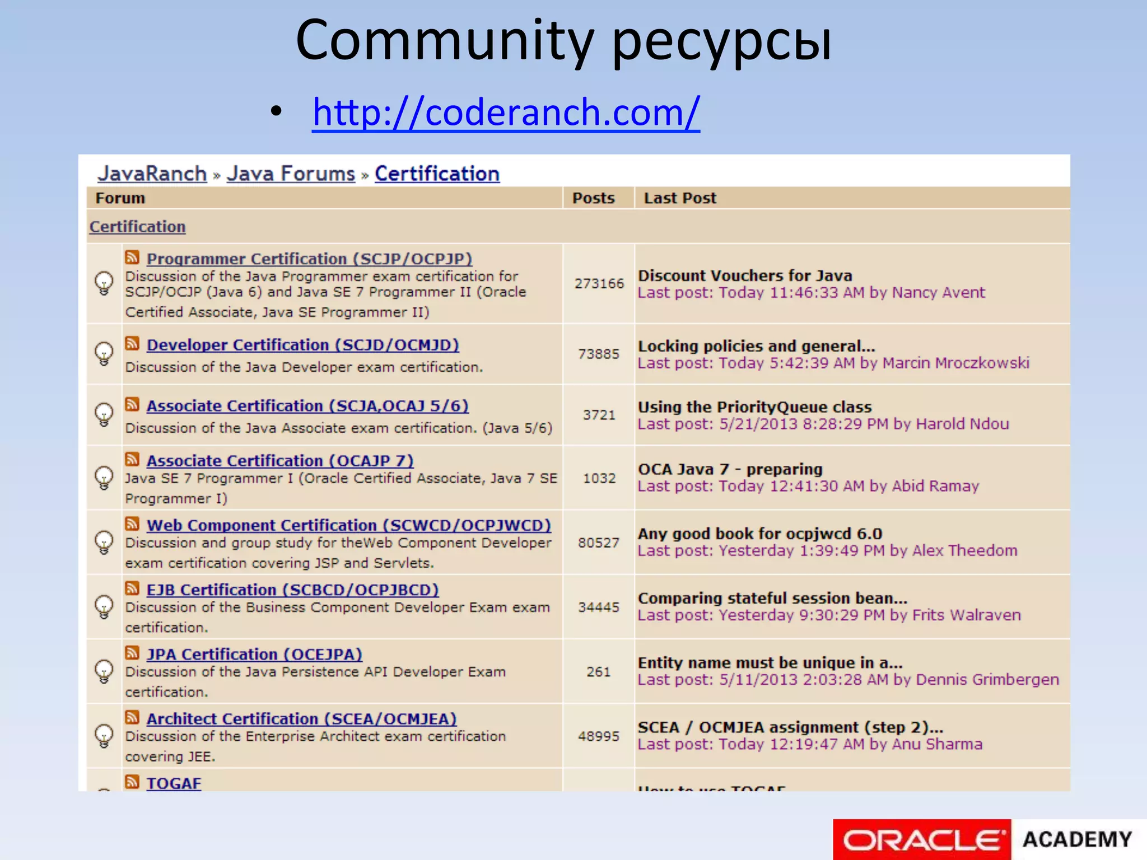This screenshot has height=860, width=1147.
Task: Click the post count 80527
Action: point(599,543)
